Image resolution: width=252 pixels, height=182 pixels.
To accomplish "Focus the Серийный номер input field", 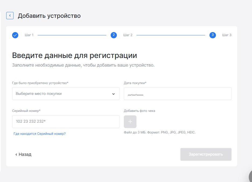I will click(66, 122).
